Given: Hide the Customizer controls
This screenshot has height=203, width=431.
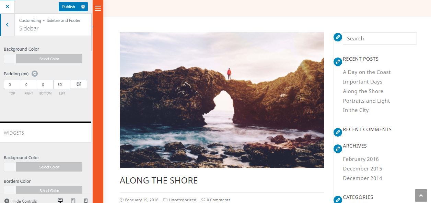Looking at the screenshot, I should pyautogui.click(x=21, y=201).
